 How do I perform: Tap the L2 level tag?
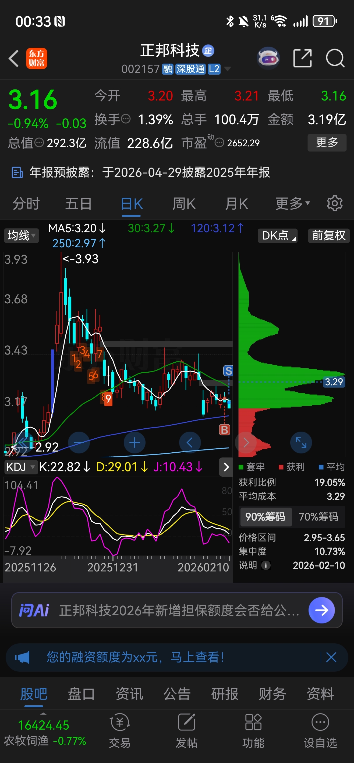point(214,69)
